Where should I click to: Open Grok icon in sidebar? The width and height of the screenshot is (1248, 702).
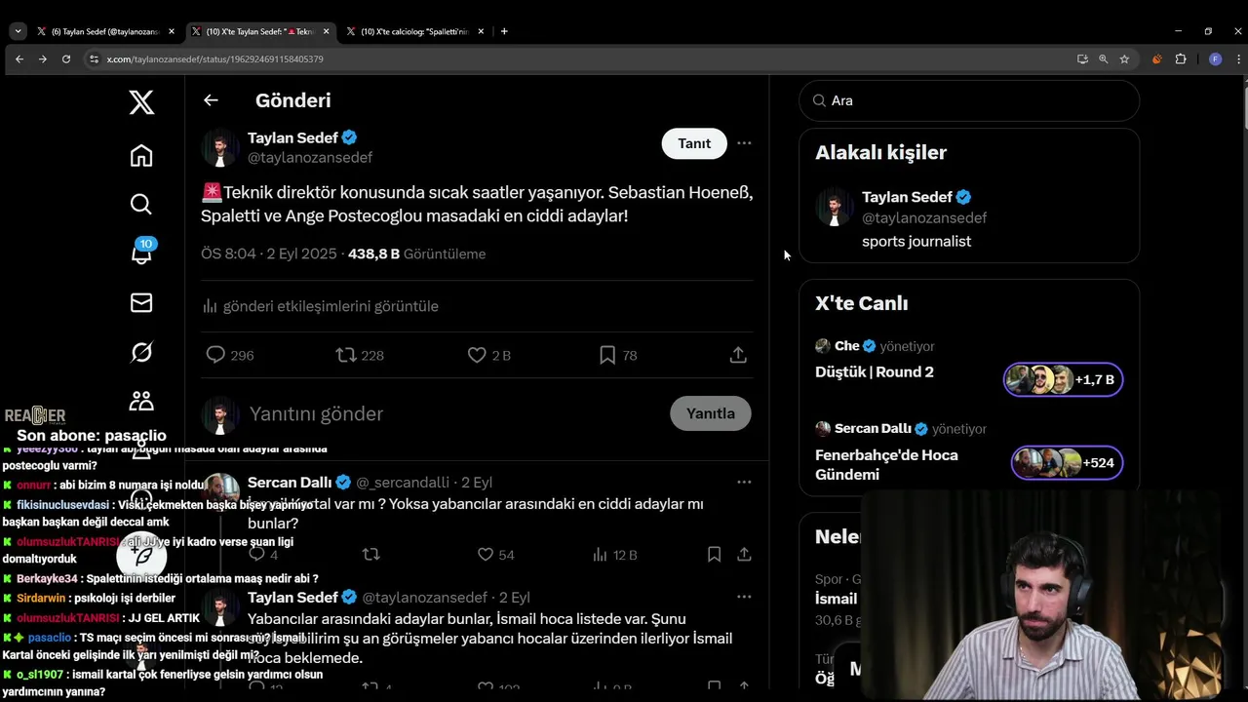[141, 352]
